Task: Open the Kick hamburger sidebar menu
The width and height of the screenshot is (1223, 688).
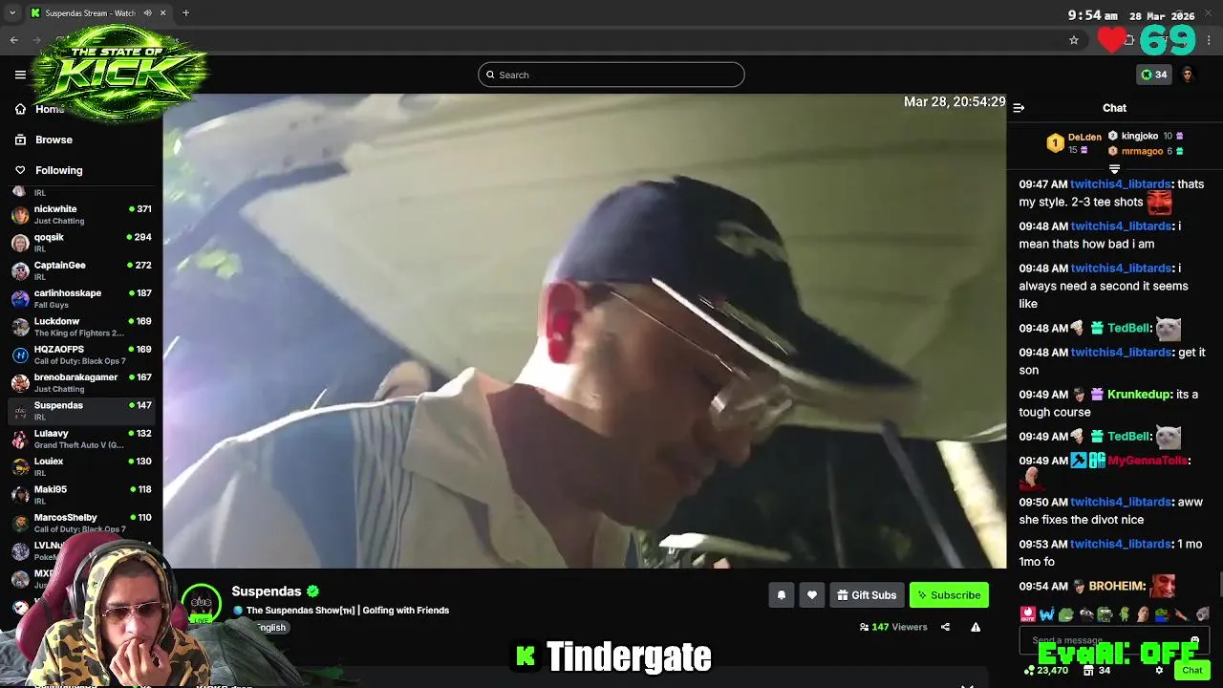Action: pos(20,75)
